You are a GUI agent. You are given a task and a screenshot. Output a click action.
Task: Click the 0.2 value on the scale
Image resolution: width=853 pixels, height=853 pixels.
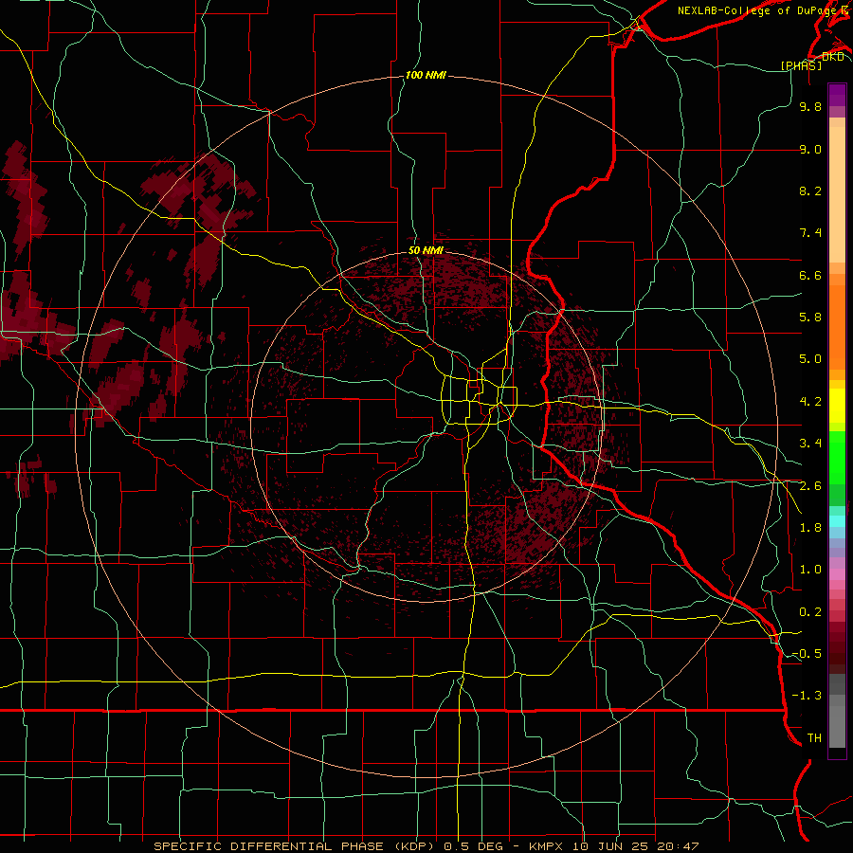[810, 612]
